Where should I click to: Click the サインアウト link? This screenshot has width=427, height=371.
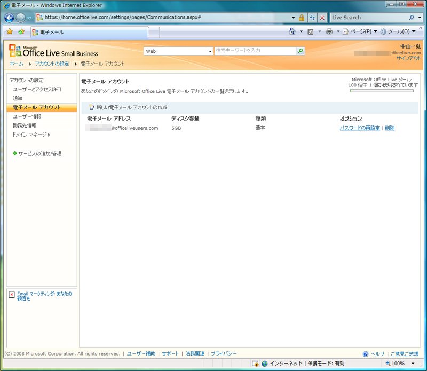tap(408, 58)
